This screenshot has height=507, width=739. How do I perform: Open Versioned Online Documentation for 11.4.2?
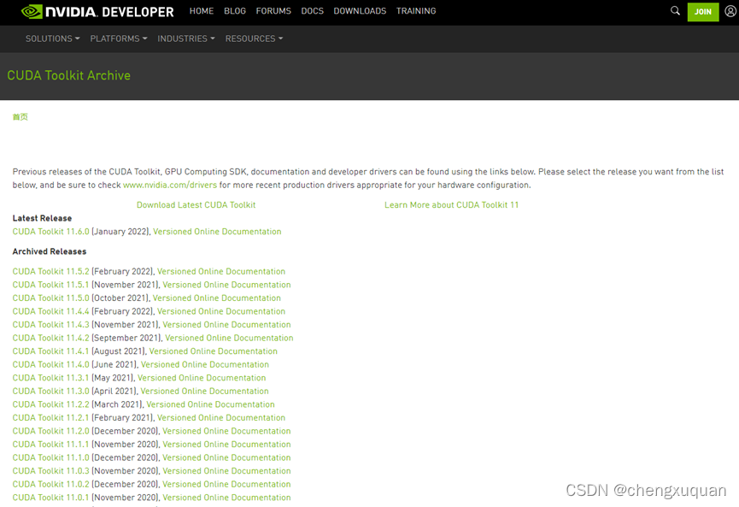point(229,339)
